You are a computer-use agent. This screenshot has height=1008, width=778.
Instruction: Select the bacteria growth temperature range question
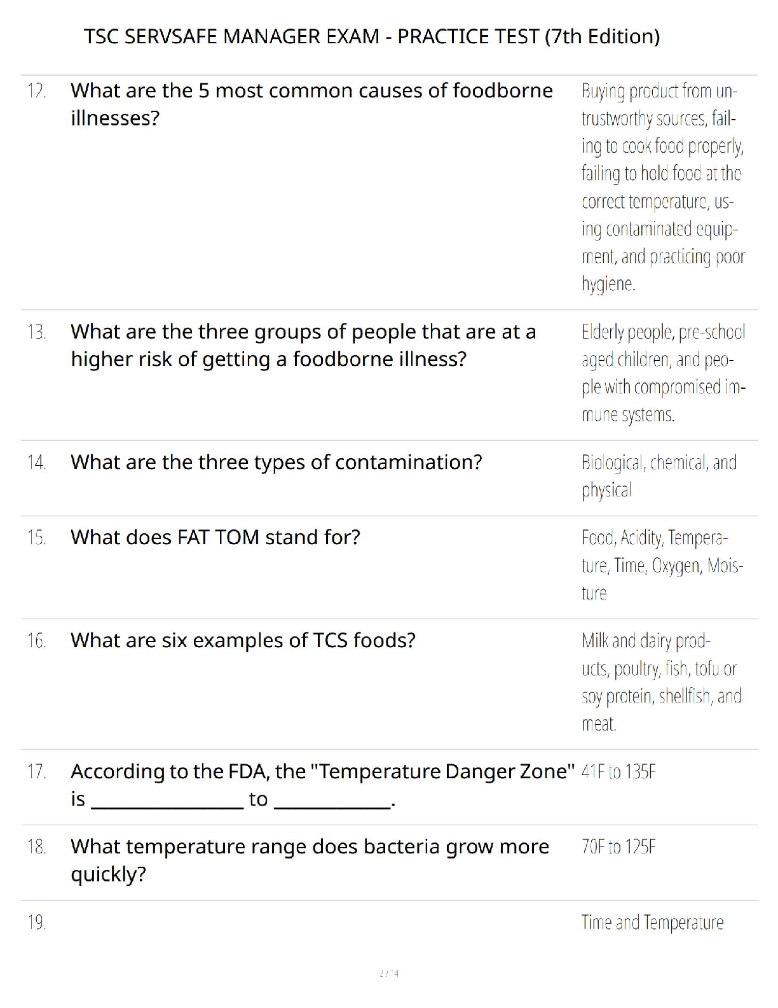(310, 860)
